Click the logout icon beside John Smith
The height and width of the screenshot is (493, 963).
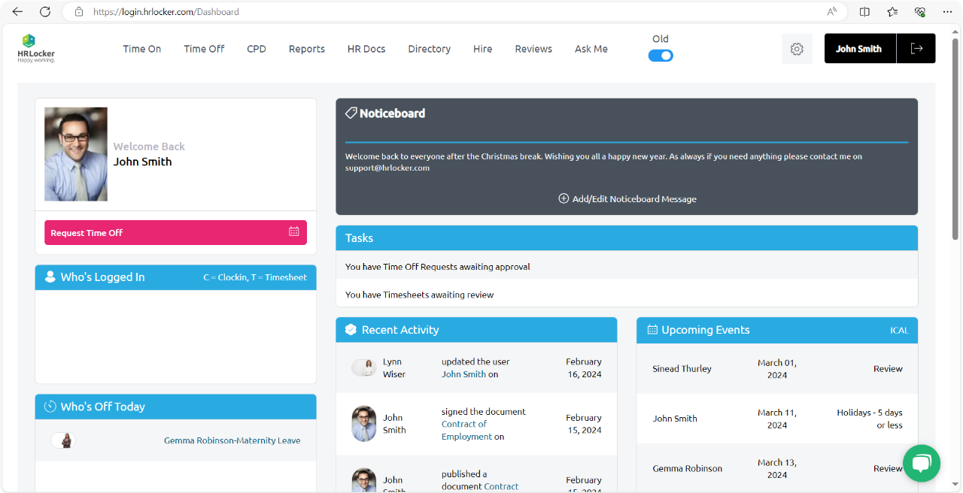coord(916,48)
